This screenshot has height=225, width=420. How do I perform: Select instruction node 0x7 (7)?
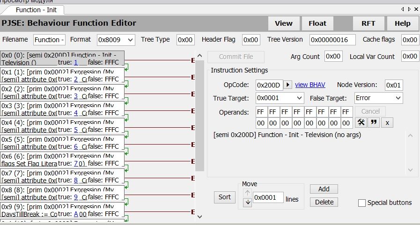click(x=62, y=176)
